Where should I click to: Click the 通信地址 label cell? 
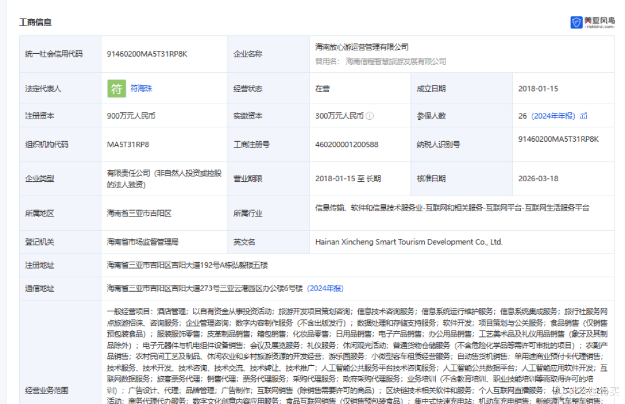click(60, 288)
